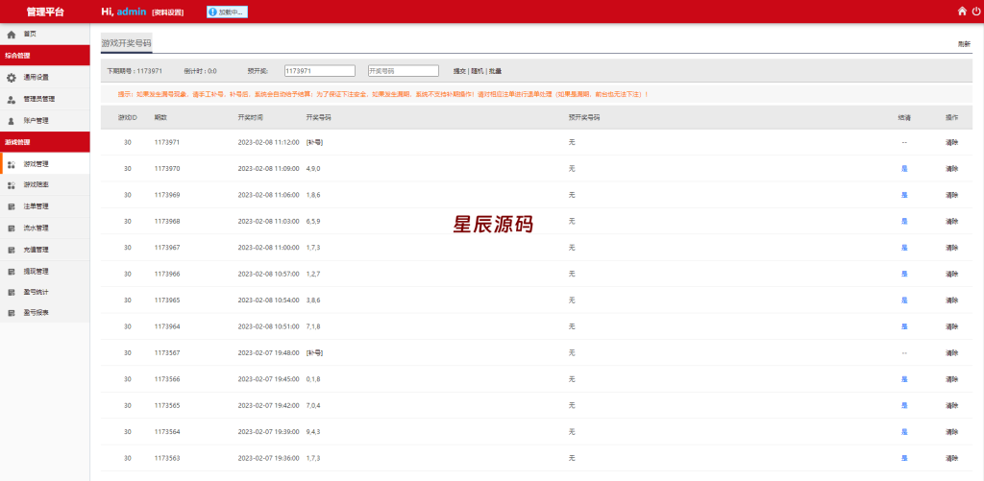
Task: Click the red 综合管理 section header
Action: (44, 55)
